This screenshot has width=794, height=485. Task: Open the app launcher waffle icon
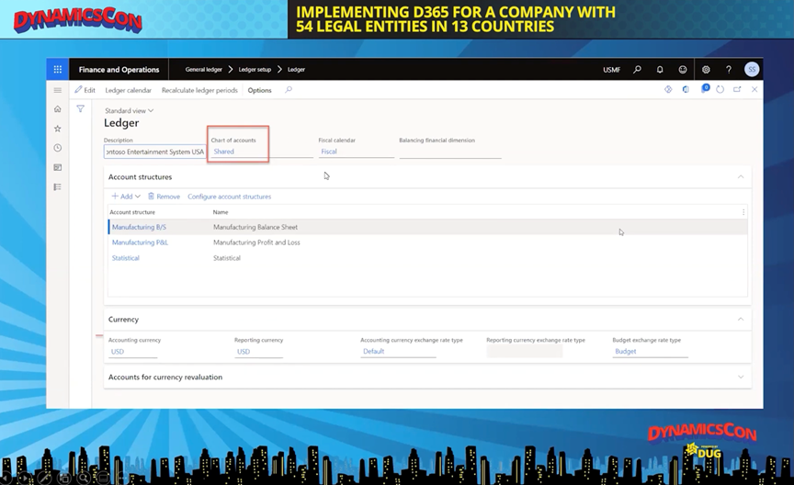click(57, 70)
